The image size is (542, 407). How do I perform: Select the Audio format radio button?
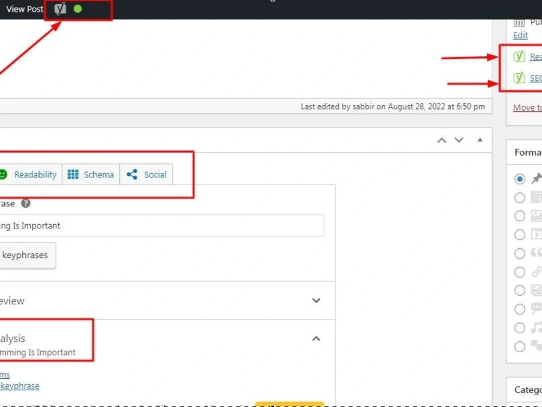point(520,328)
